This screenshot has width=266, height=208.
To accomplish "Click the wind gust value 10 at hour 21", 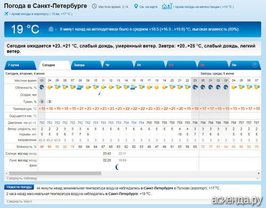I will (x=180, y=134).
